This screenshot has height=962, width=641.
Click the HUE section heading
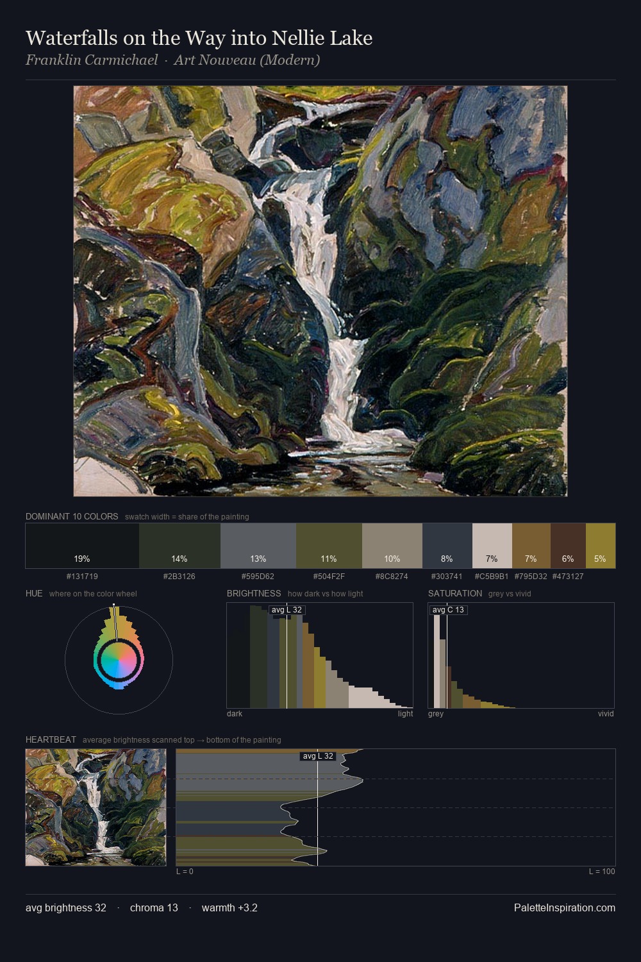(x=34, y=593)
